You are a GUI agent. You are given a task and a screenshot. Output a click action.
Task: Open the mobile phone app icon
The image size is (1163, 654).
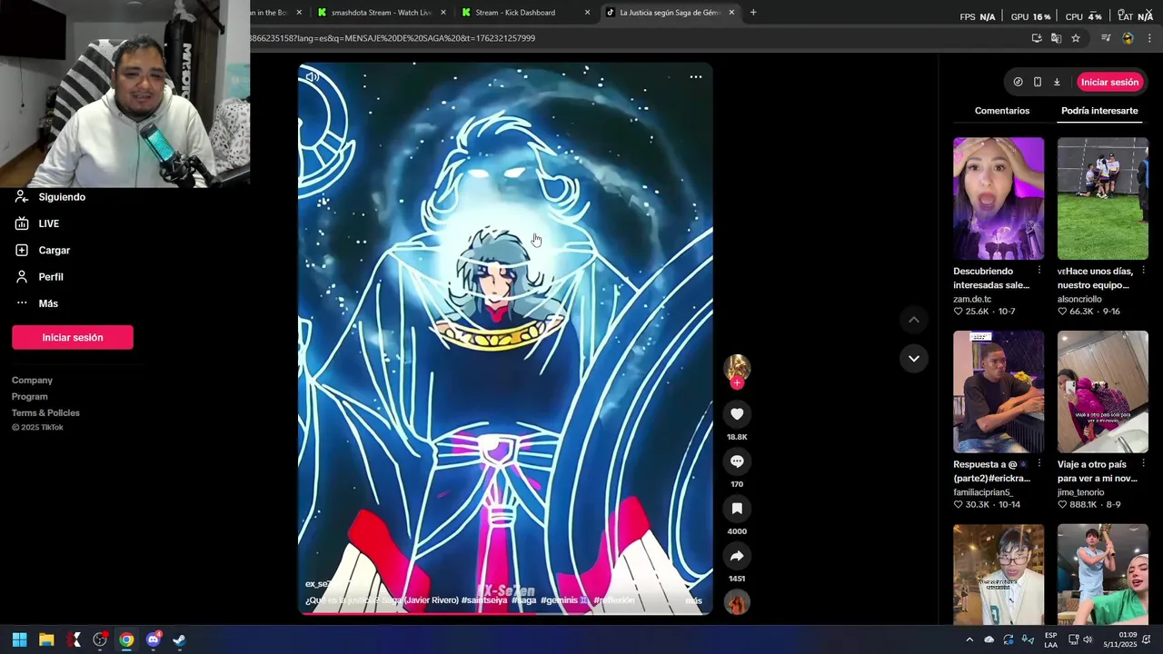click(x=1037, y=82)
